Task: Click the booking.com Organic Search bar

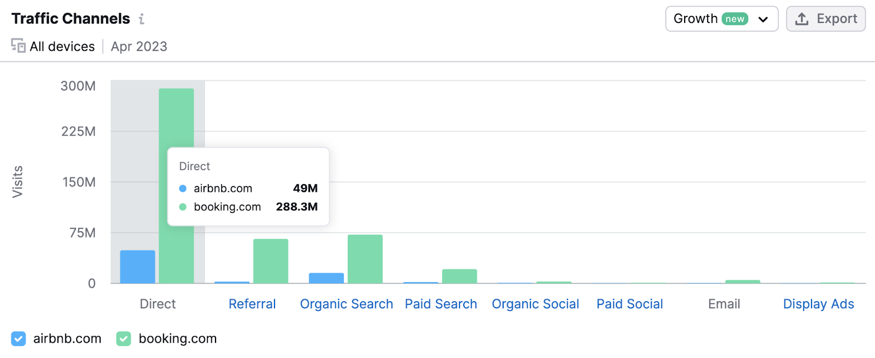Action: 365,259
